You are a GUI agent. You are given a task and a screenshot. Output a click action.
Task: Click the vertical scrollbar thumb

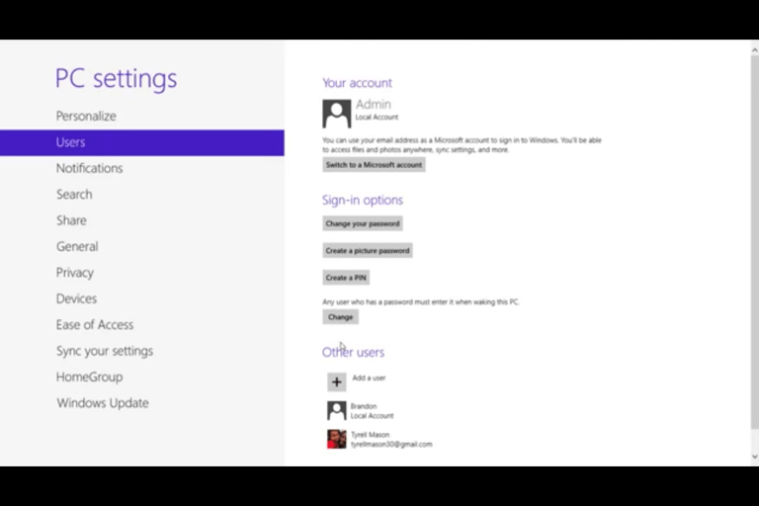[x=755, y=242]
